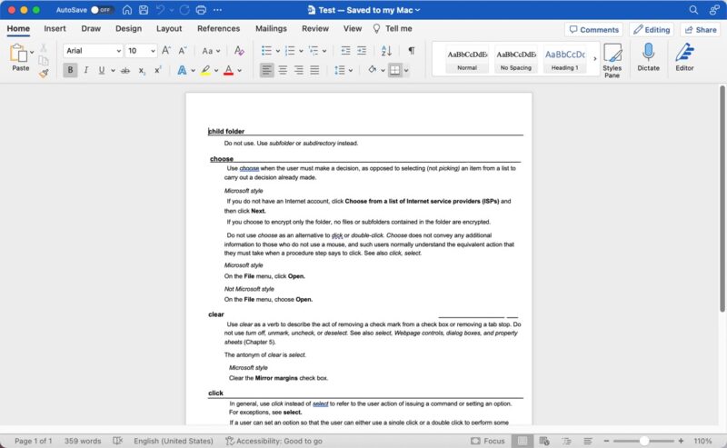
Task: Apply the Heading 1 style
Action: (564, 59)
